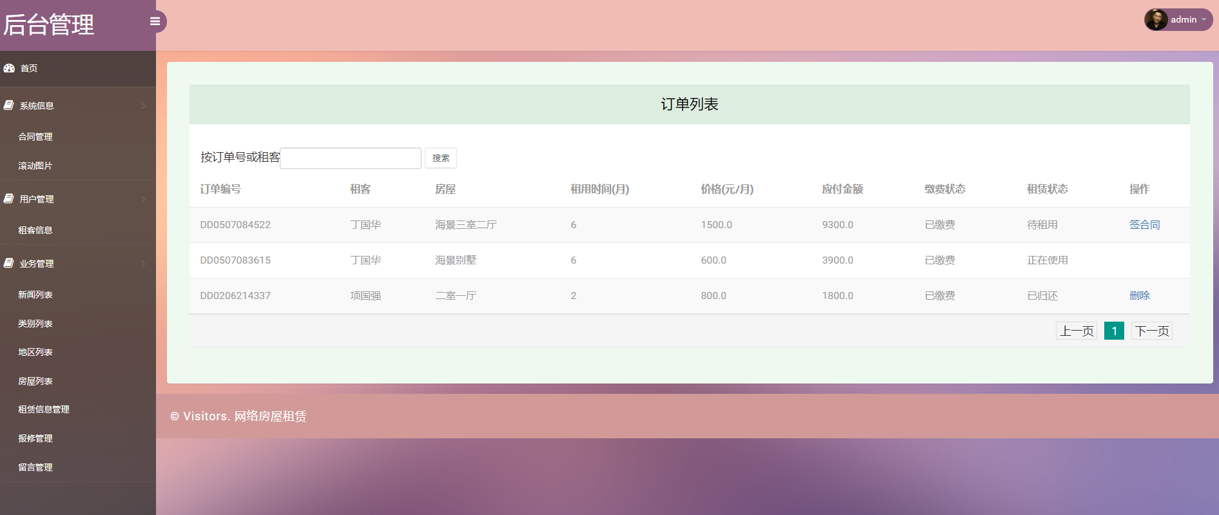This screenshot has width=1219, height=515.
Task: Click the 9300.0 amount cell
Action: (837, 225)
